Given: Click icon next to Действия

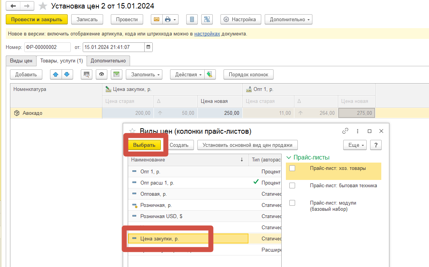Looking at the screenshot, I should coord(210,74).
